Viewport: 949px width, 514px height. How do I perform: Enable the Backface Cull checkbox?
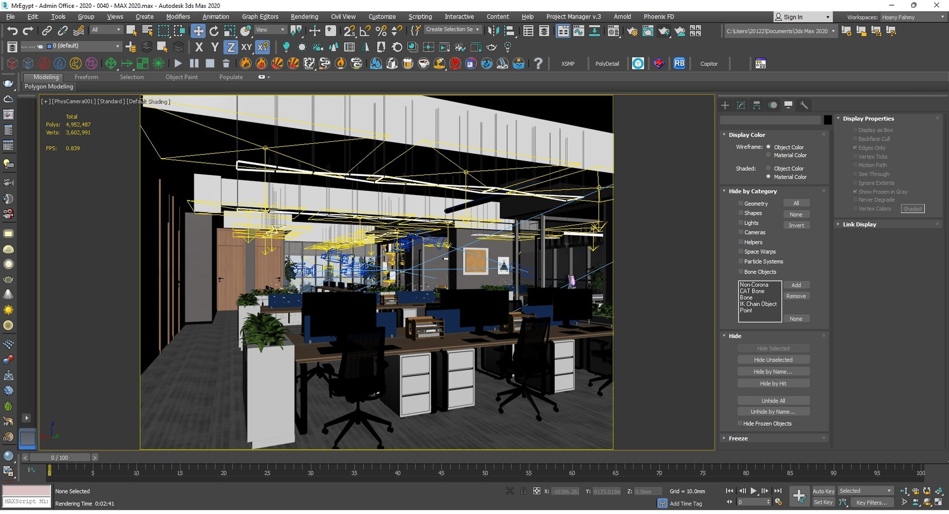coord(855,139)
